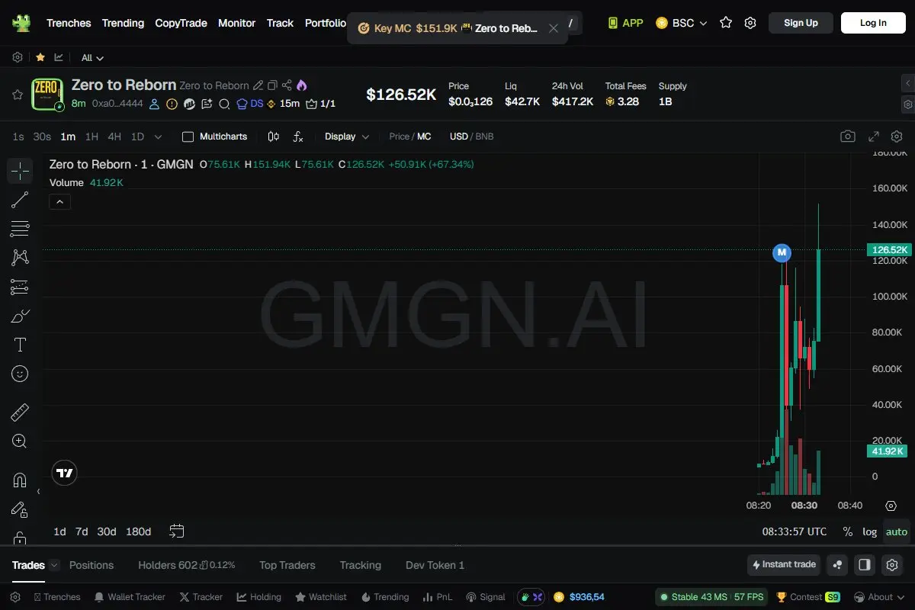Open the indicators fx menu

(298, 136)
